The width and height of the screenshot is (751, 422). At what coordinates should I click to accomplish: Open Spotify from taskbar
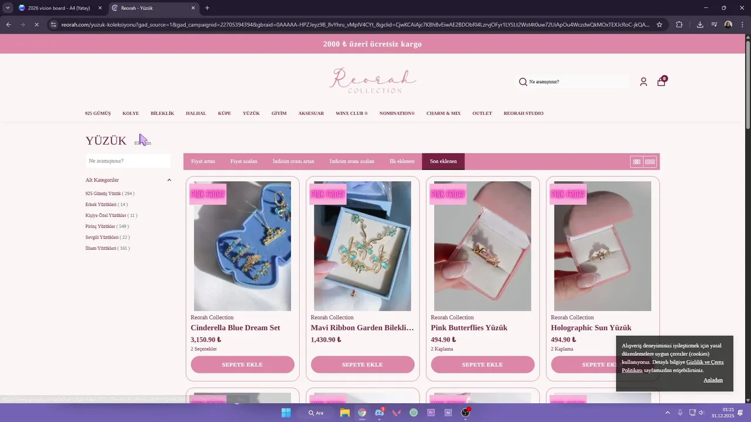click(414, 413)
